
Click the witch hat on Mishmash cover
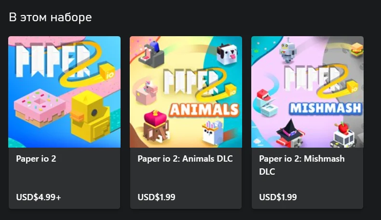pos(289,129)
